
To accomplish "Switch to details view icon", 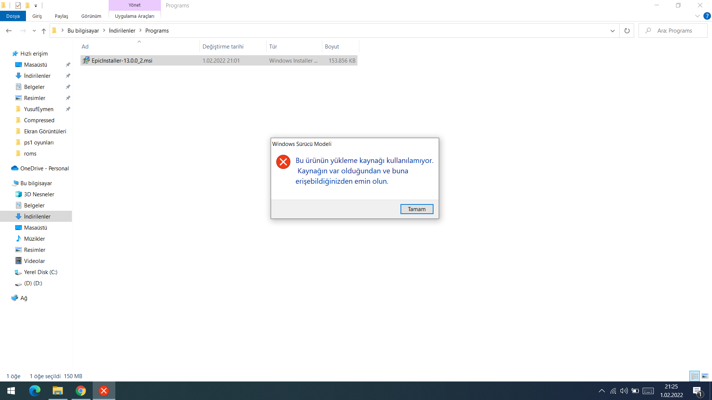I will (x=695, y=376).
